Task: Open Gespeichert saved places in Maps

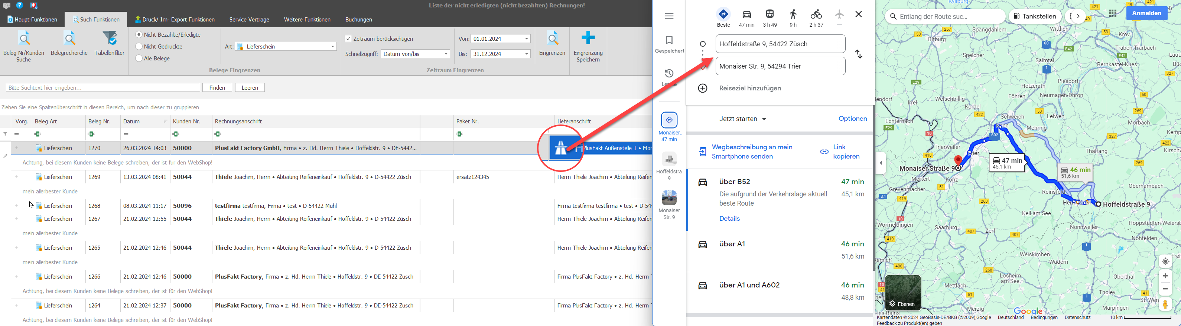Action: pos(669,45)
